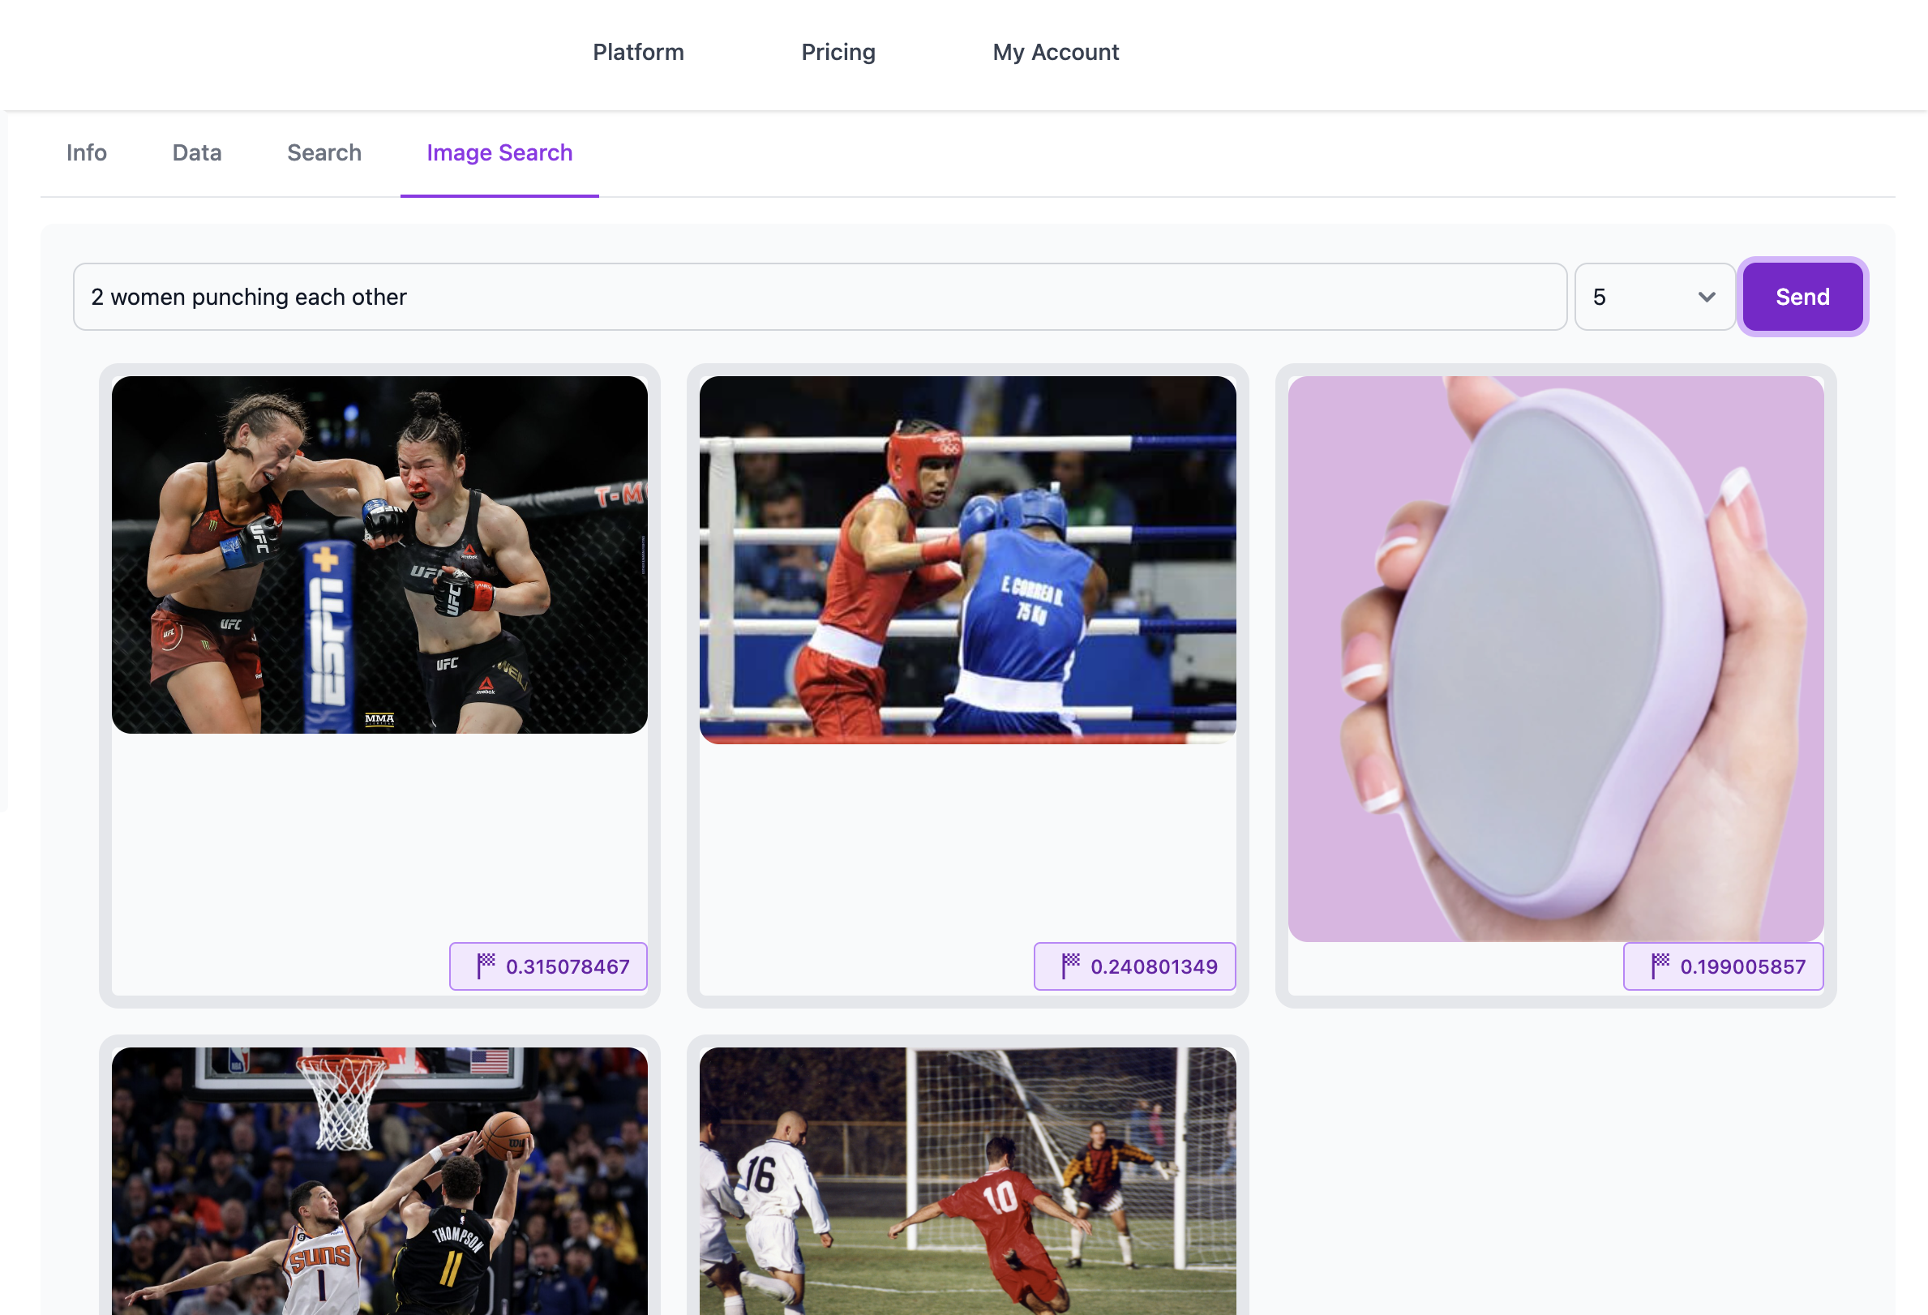1928x1315 pixels.
Task: Open the lavender handheld device image
Action: point(1555,659)
